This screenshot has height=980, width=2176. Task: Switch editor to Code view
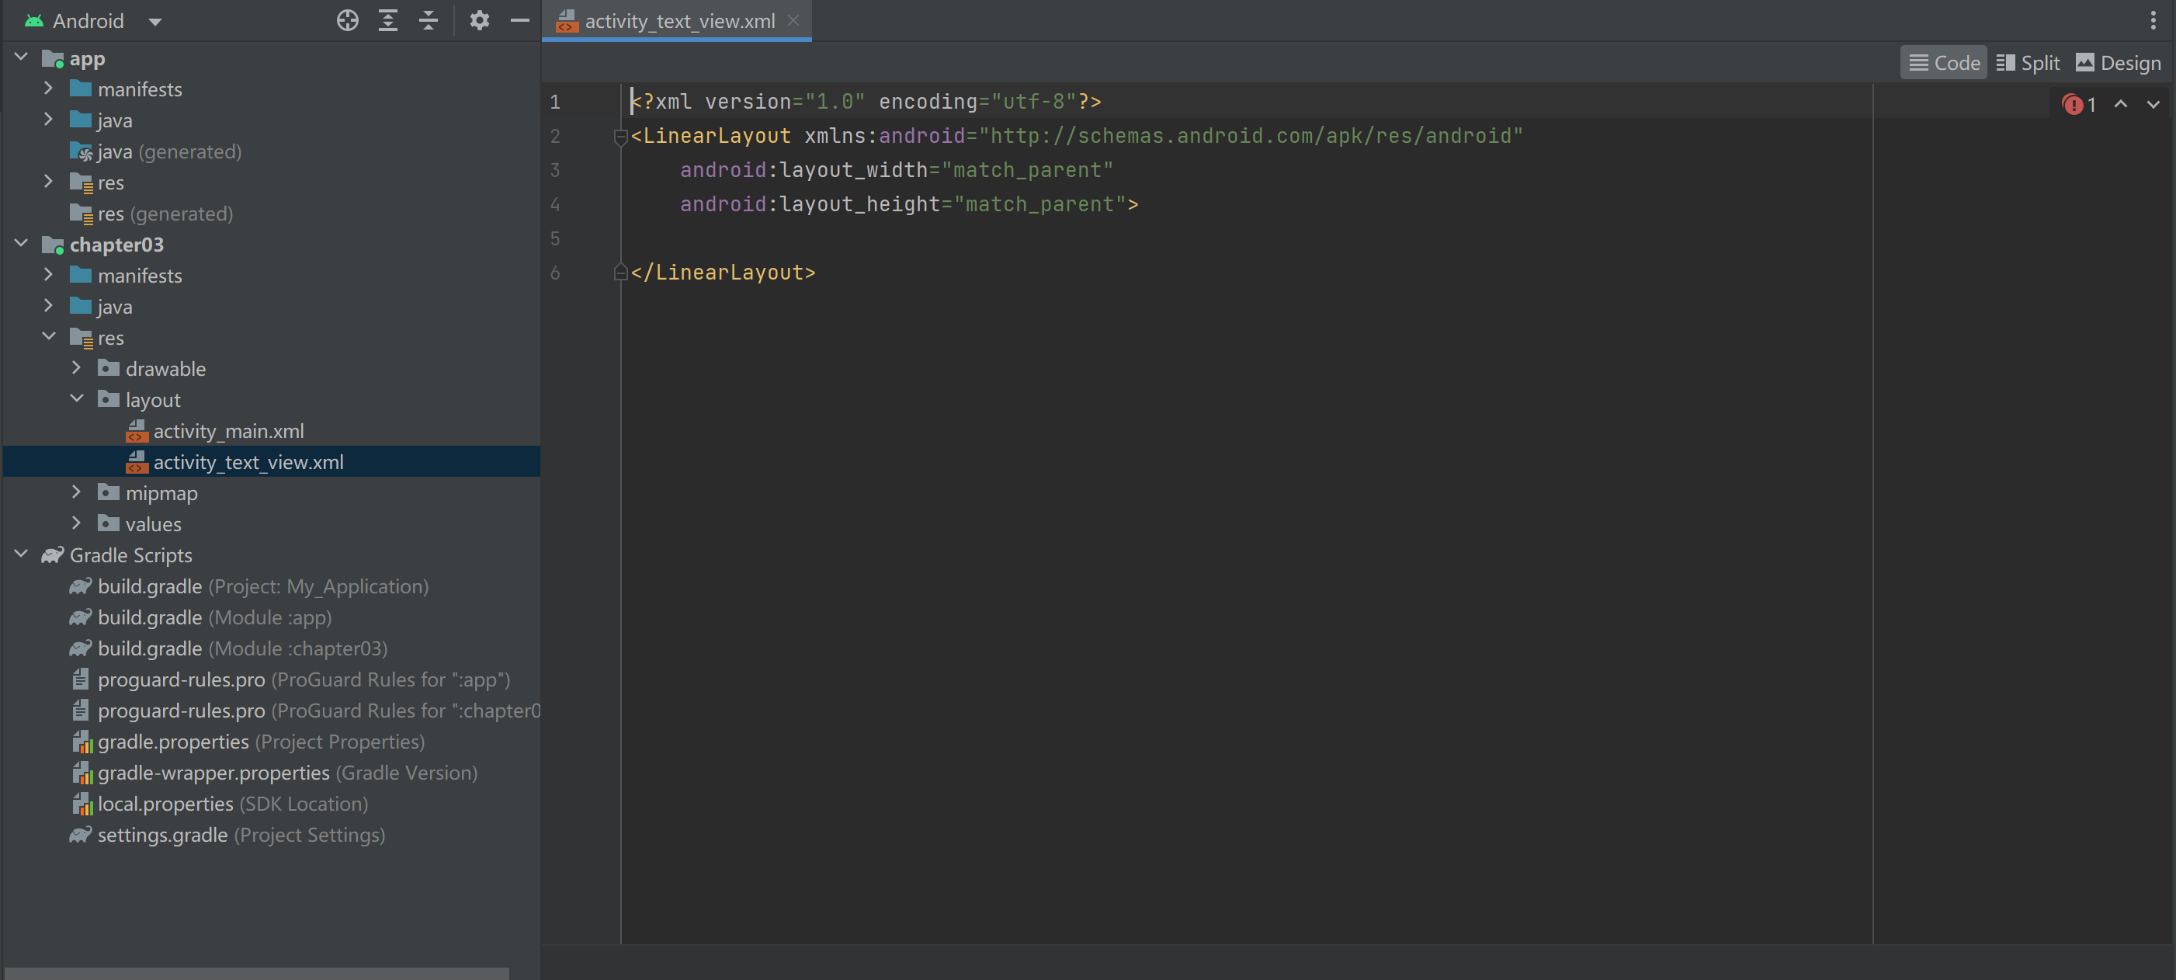[1944, 63]
